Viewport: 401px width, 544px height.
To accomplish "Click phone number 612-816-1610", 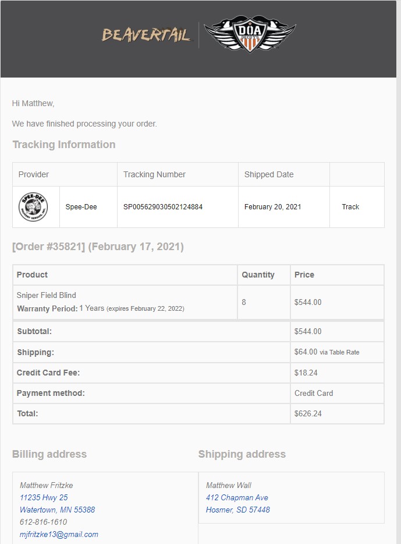I will click(43, 522).
